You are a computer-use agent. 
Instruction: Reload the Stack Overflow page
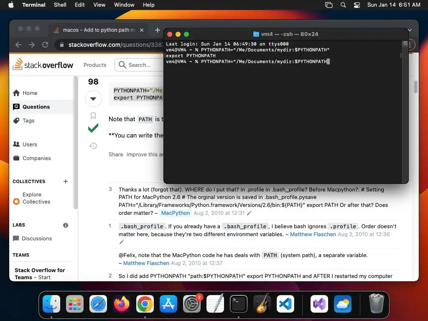[x=45, y=45]
